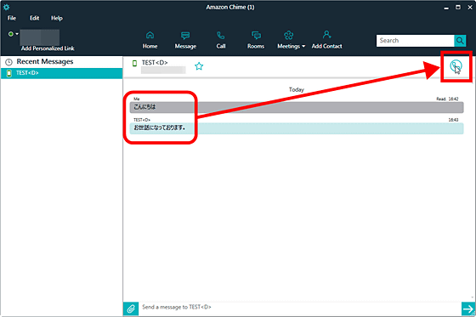Click the mobile device icon beside the chat header name
Image resolution: width=476 pixels, height=317 pixels.
click(134, 63)
